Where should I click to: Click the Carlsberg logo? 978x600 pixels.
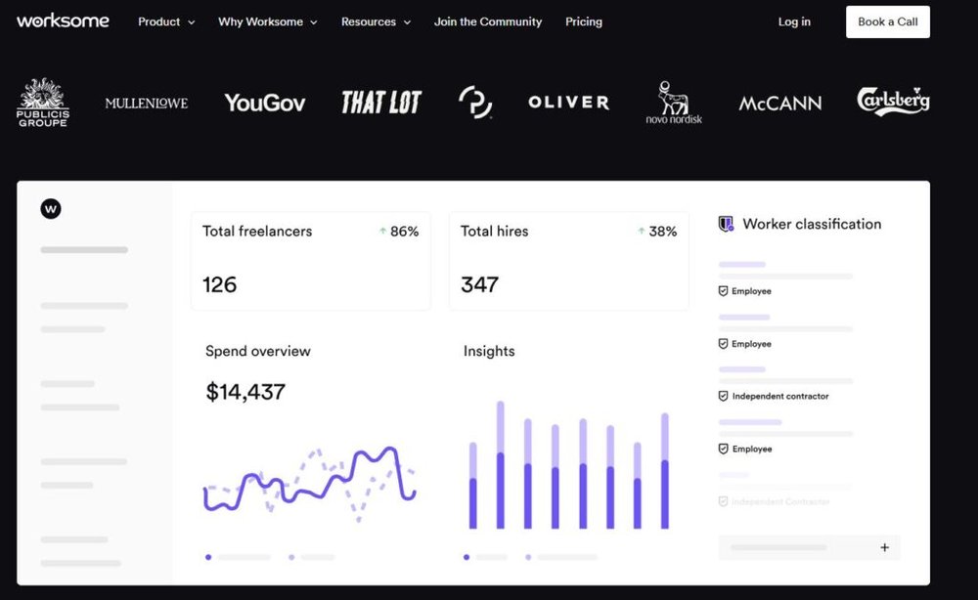click(x=893, y=102)
